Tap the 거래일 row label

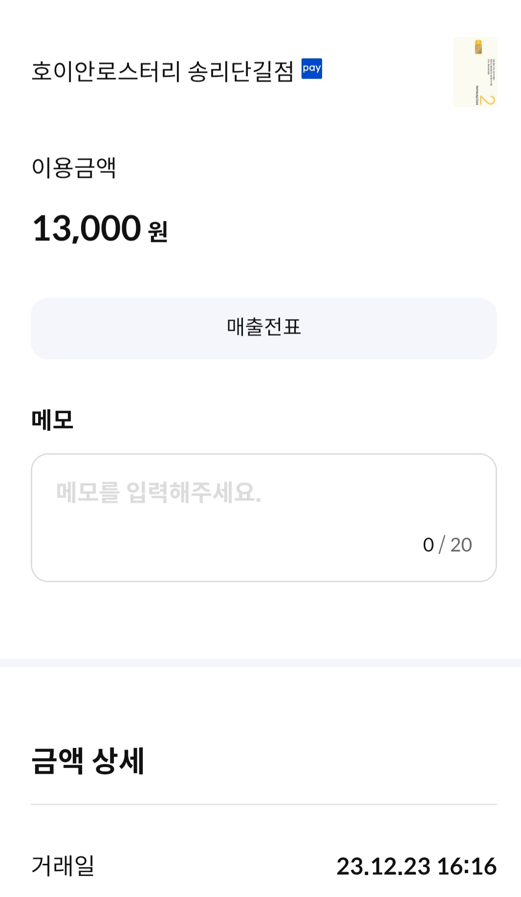(63, 866)
